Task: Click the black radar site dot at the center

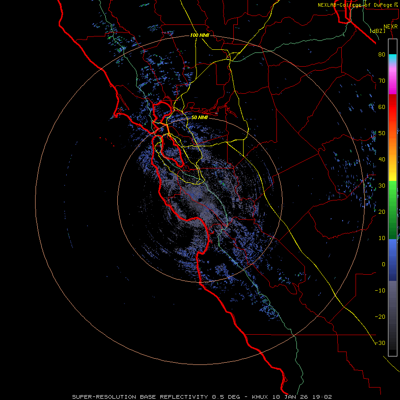Action: pos(200,200)
